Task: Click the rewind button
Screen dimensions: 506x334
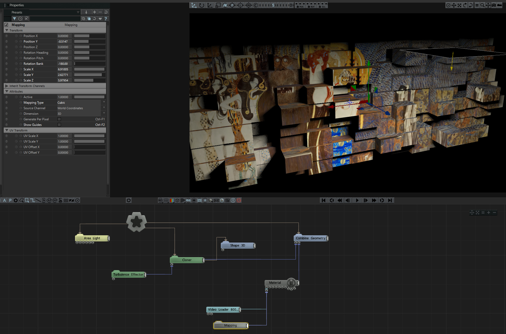Action: coord(340,200)
